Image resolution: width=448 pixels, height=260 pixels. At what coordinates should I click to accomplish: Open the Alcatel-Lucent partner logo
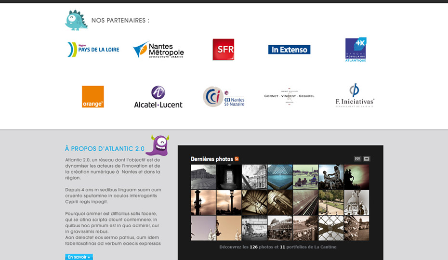tap(158, 97)
